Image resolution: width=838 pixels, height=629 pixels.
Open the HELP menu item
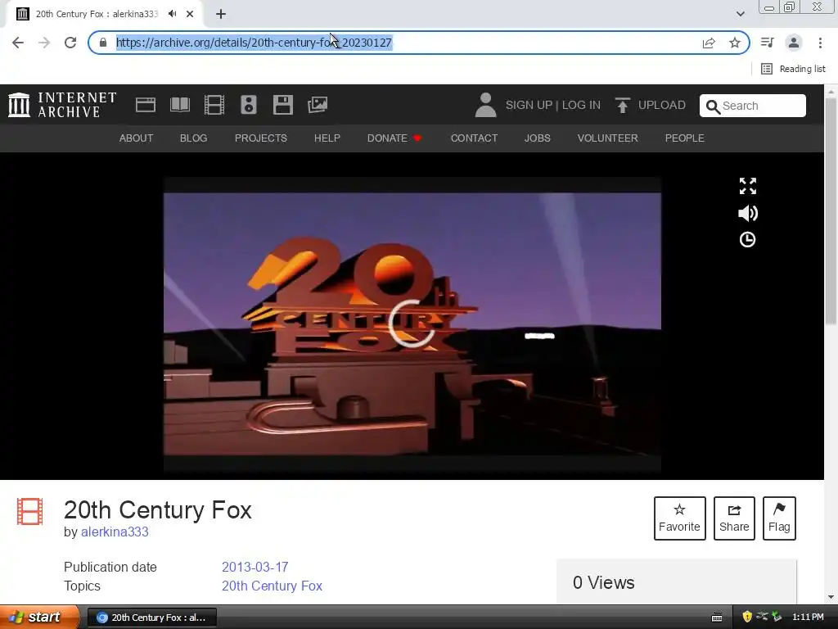click(327, 138)
